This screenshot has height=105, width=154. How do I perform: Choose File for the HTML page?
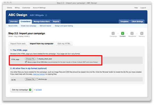click(x=30, y=59)
